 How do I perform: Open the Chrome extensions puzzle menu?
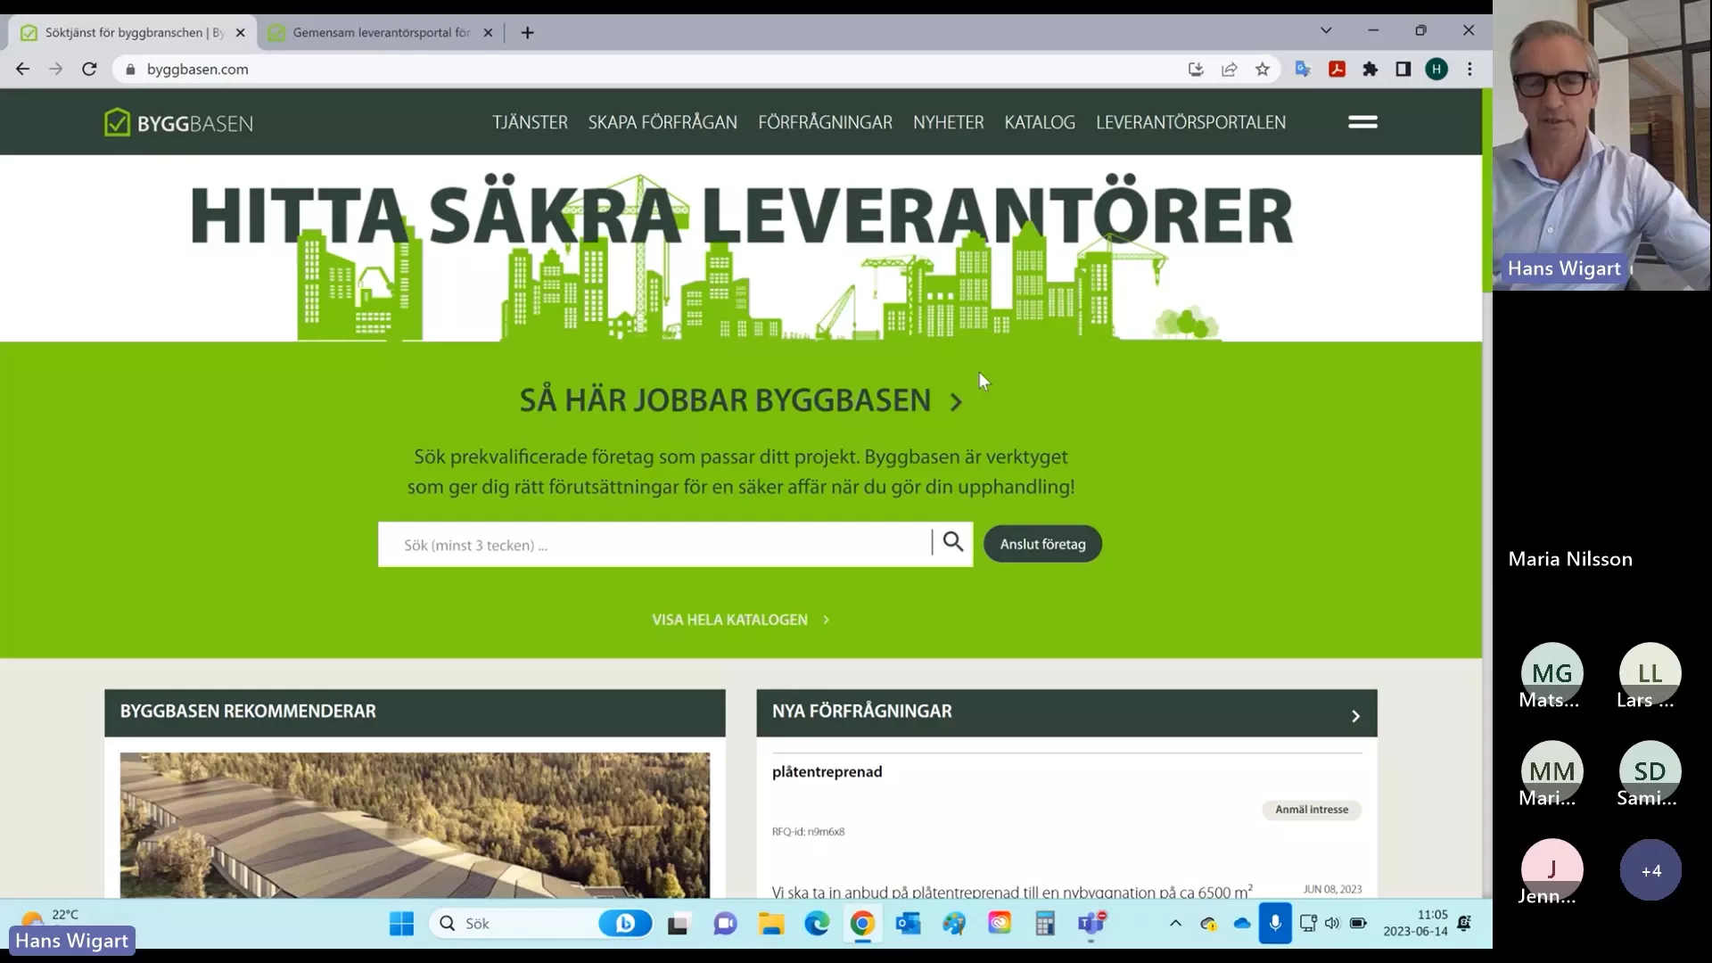point(1370,69)
